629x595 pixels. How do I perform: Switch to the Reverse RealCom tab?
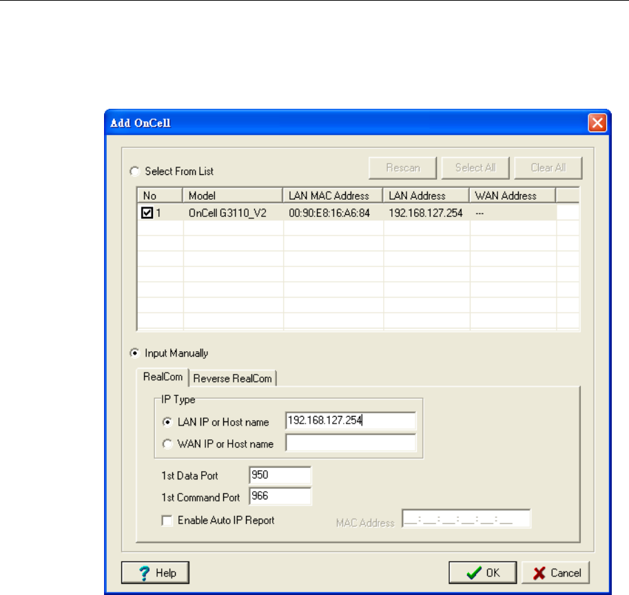click(233, 378)
